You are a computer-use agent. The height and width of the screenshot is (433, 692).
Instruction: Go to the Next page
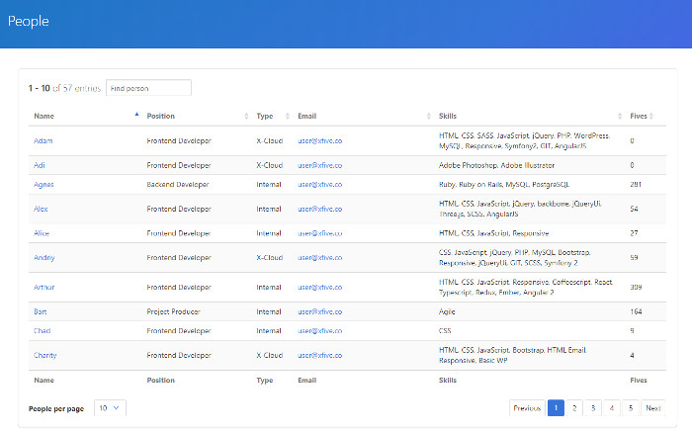[x=653, y=408]
